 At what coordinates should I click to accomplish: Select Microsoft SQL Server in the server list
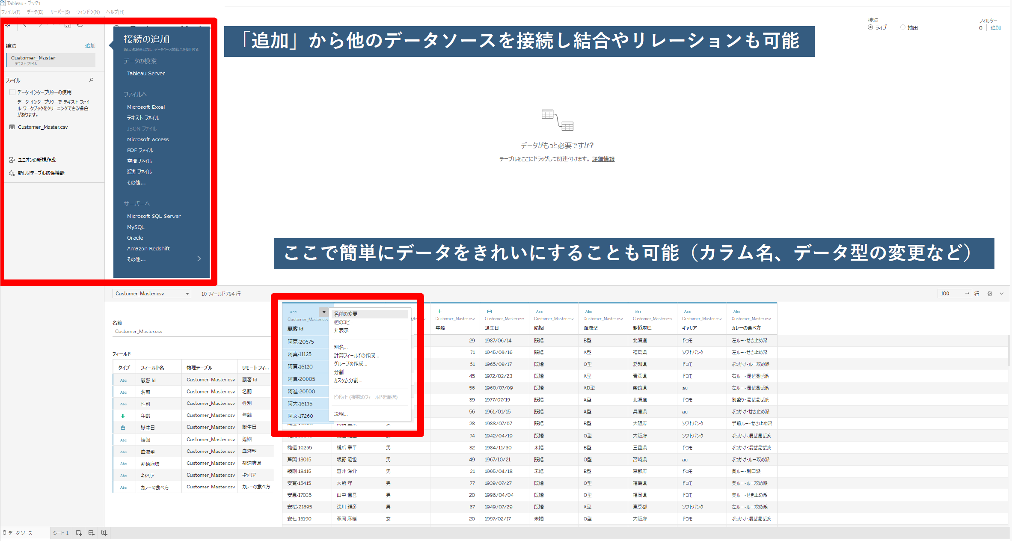[154, 216]
